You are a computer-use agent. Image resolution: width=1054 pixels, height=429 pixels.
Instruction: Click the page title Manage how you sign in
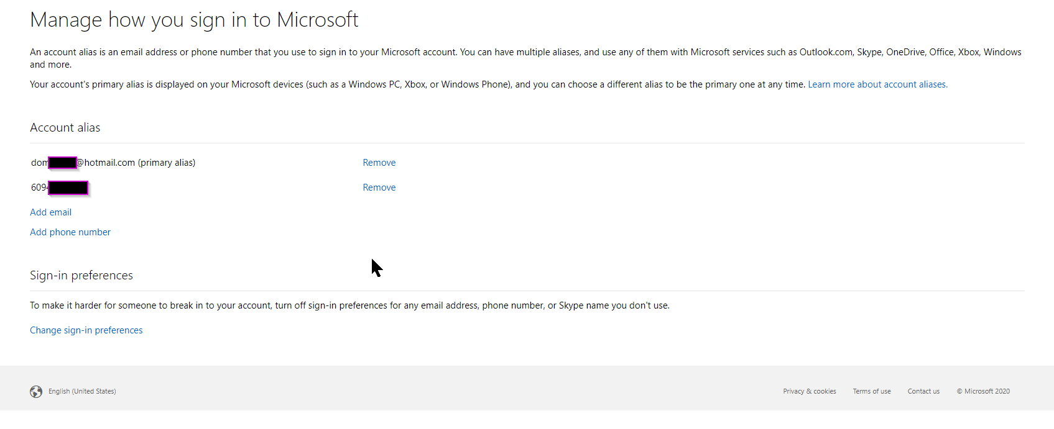(194, 20)
